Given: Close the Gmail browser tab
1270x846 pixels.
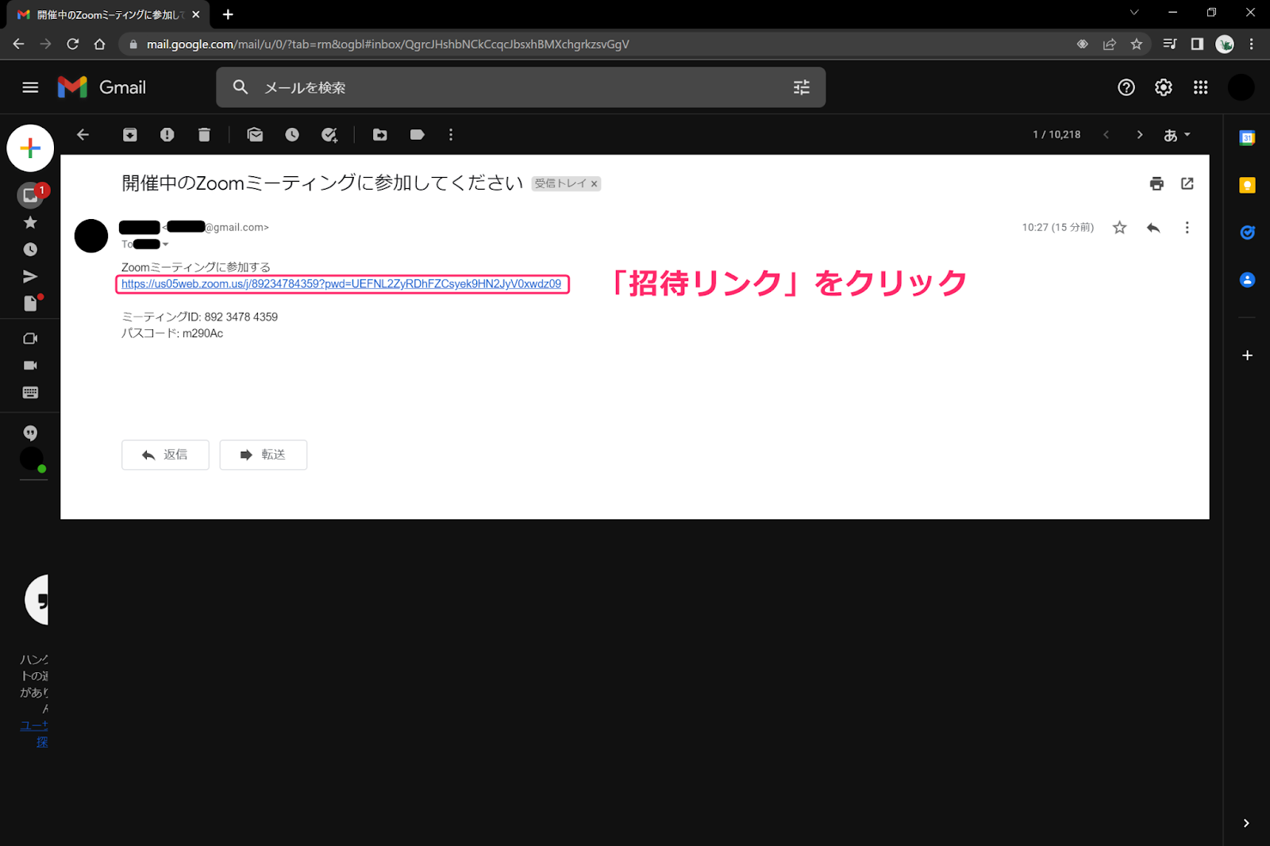Looking at the screenshot, I should pyautogui.click(x=196, y=14).
